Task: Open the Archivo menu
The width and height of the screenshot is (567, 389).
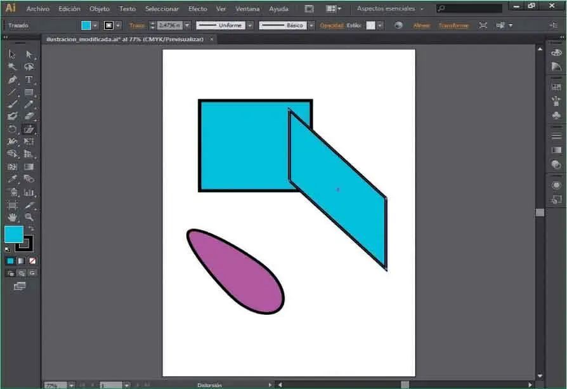Action: pos(37,9)
